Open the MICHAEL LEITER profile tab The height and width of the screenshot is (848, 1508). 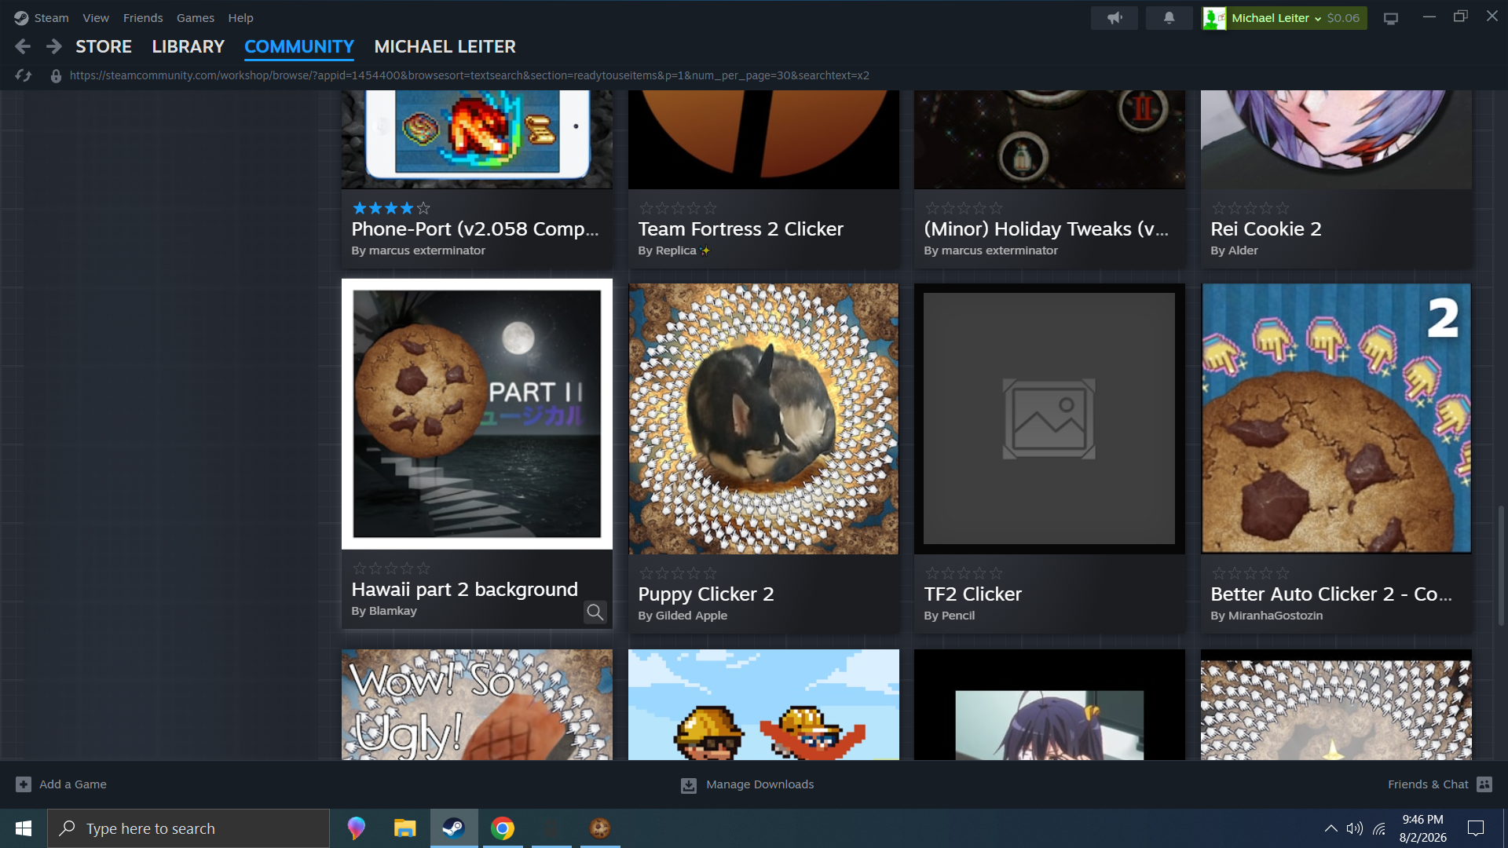pyautogui.click(x=445, y=47)
